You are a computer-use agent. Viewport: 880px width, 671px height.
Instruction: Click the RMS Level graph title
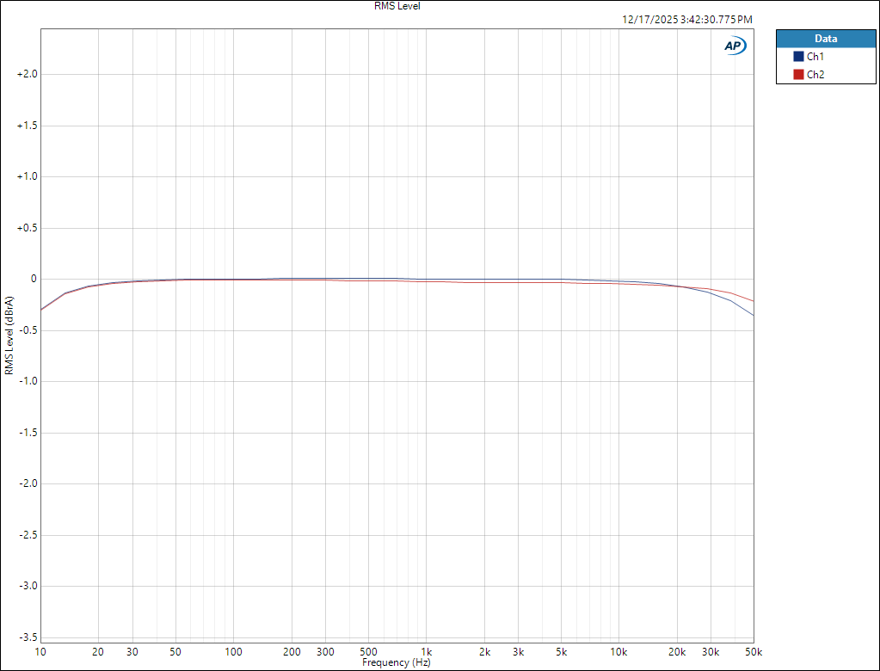[x=397, y=6]
